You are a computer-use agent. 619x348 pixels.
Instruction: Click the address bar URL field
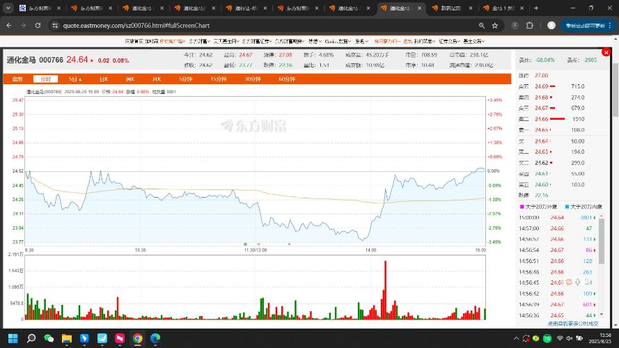[269, 25]
